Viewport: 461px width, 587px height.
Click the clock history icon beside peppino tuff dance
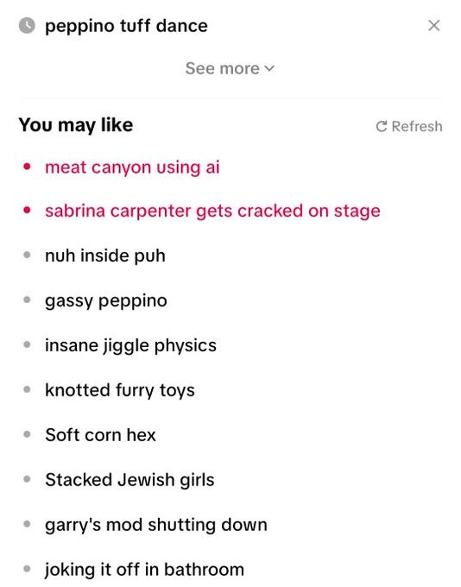click(x=27, y=26)
